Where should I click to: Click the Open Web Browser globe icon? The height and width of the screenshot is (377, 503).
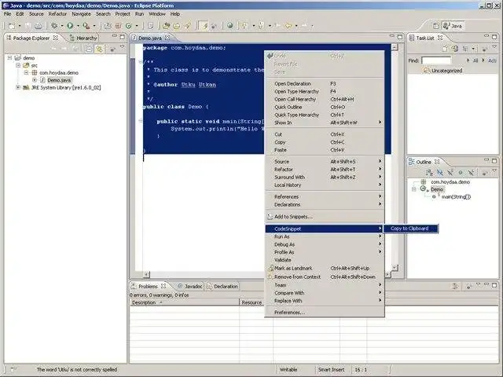(x=229, y=26)
